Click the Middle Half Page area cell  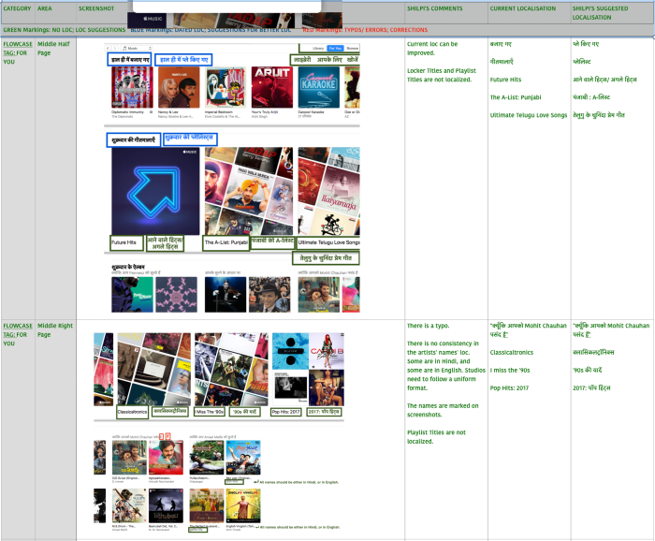(x=54, y=49)
